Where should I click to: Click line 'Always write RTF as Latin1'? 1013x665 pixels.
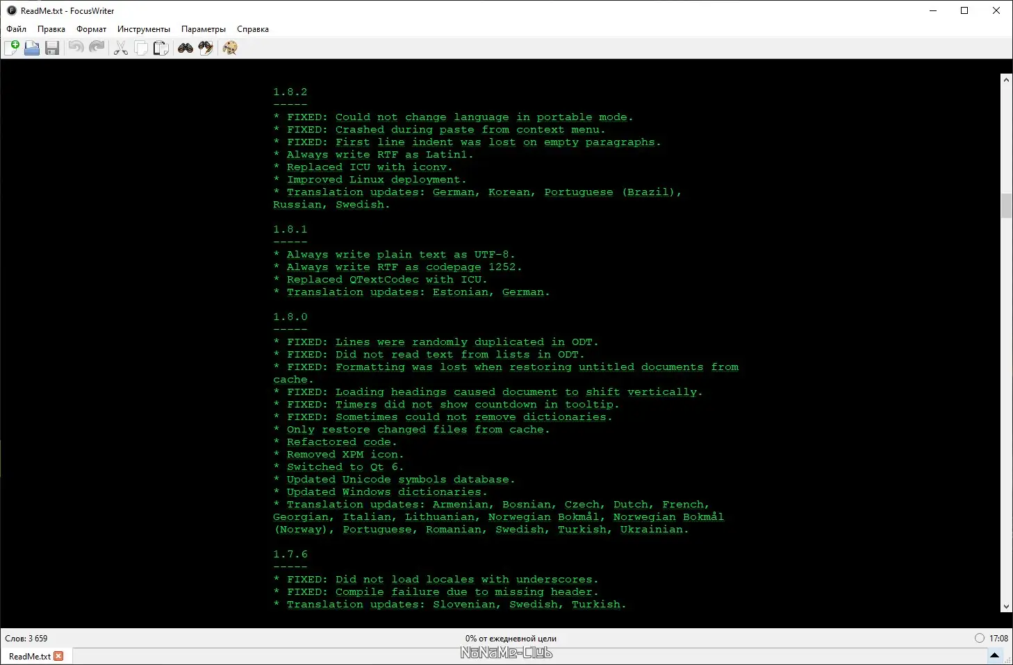[x=374, y=155]
